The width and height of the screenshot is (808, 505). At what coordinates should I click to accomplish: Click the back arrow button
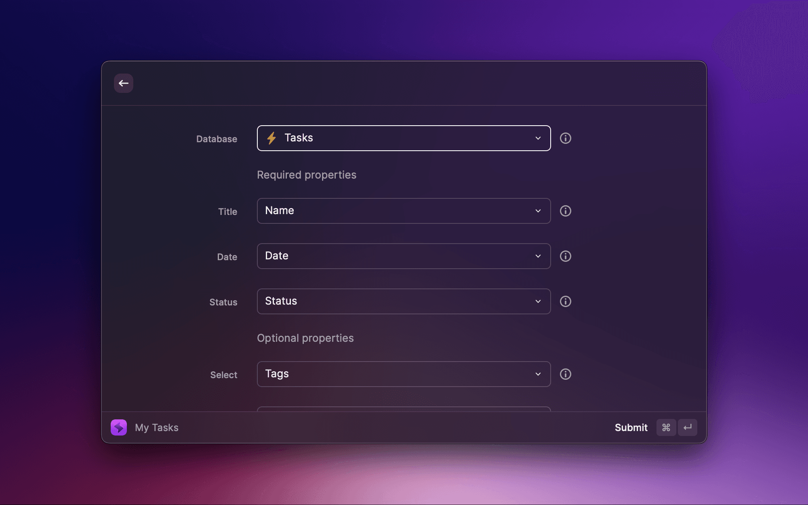(x=124, y=83)
